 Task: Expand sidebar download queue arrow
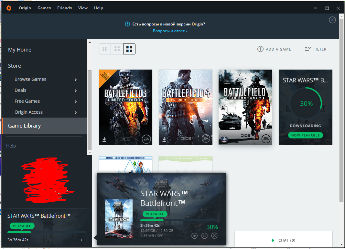81,240
